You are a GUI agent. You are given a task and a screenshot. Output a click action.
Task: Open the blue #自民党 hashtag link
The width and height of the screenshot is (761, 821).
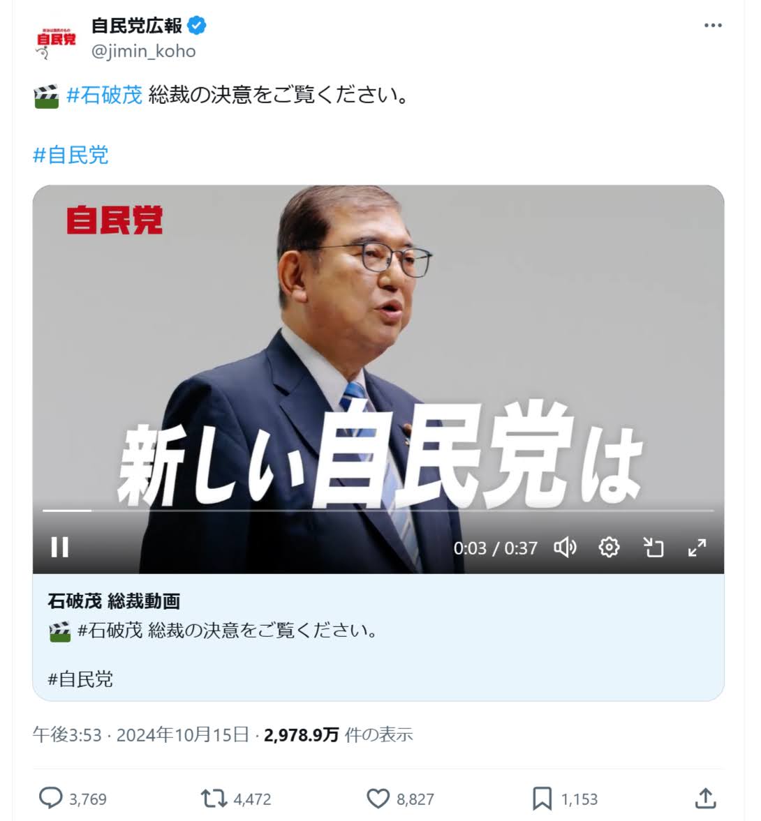(71, 155)
